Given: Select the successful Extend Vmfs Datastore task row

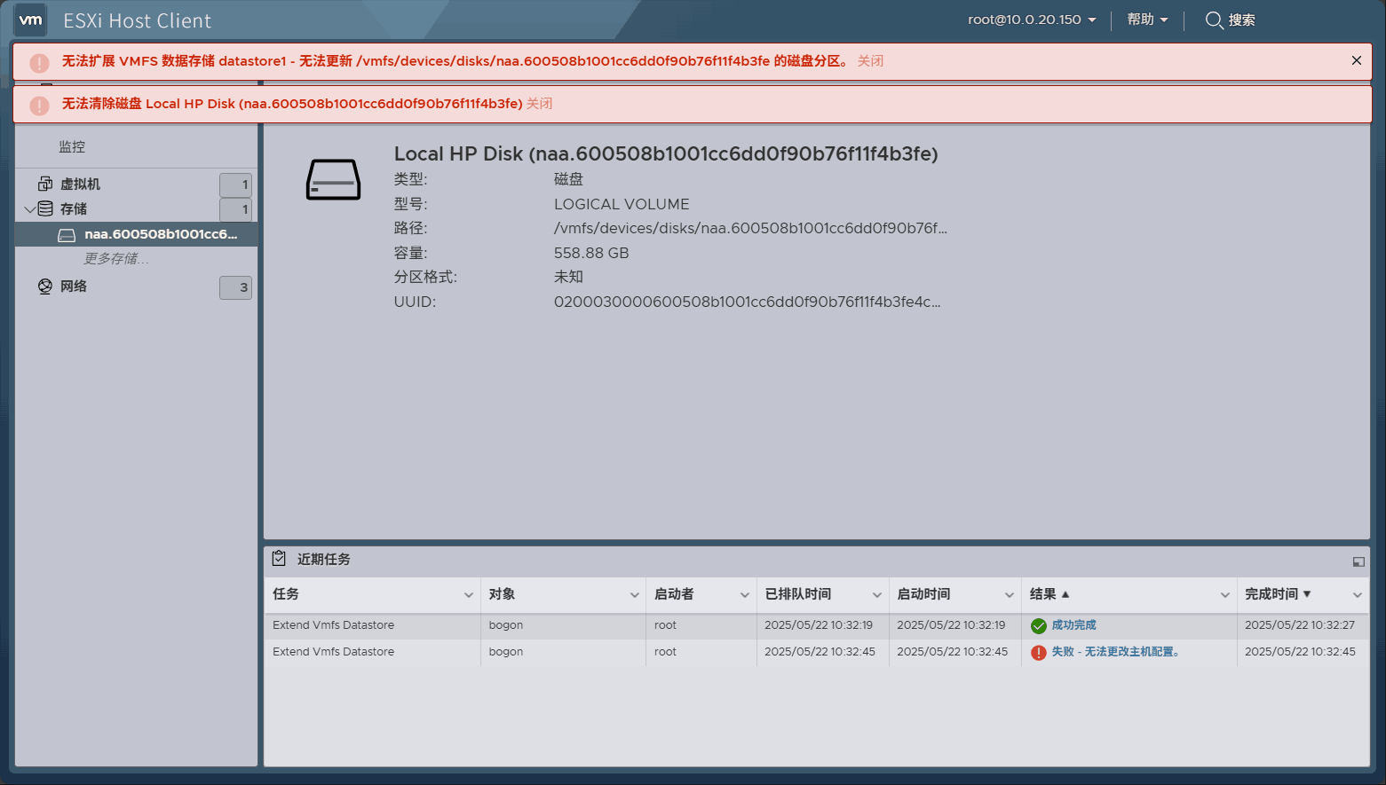Looking at the screenshot, I should [816, 625].
